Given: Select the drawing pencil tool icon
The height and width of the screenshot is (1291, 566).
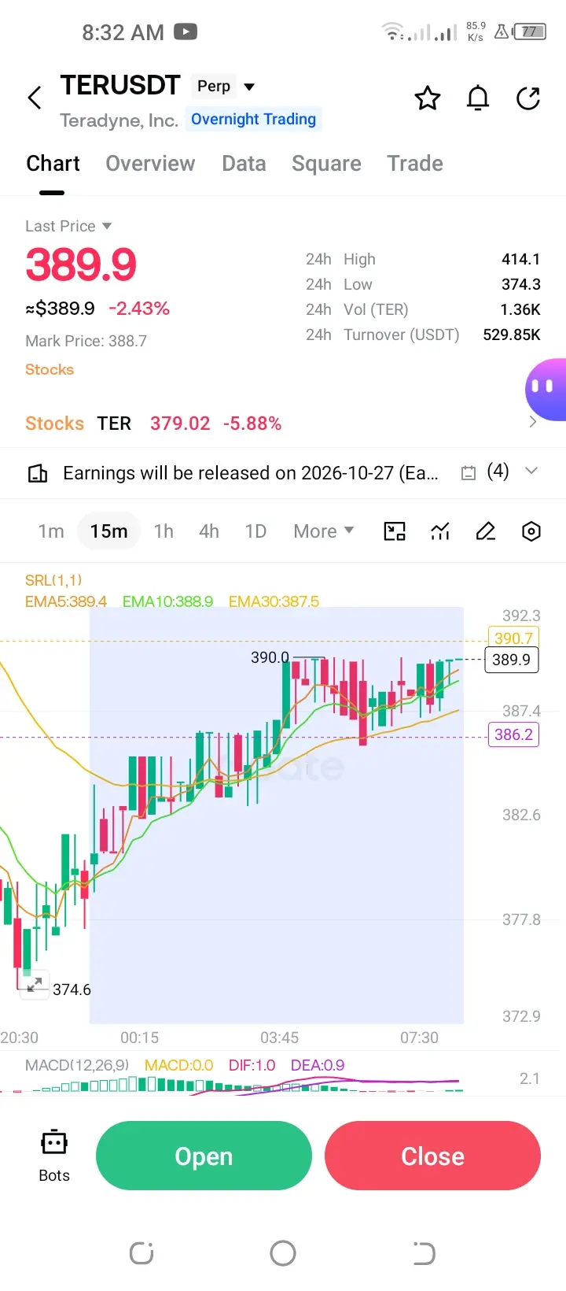Looking at the screenshot, I should point(486,531).
